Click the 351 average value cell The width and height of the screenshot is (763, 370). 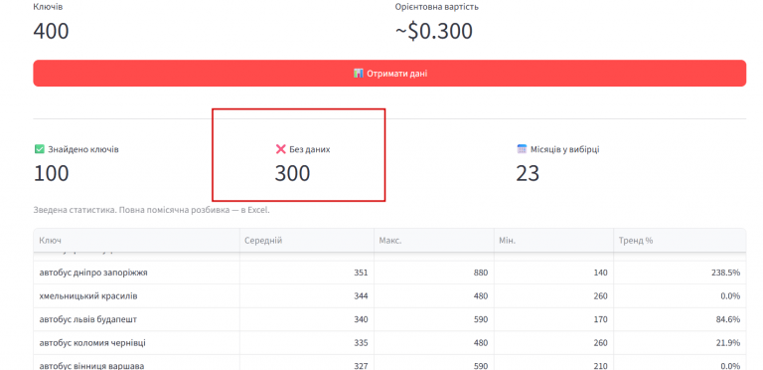[307, 273]
